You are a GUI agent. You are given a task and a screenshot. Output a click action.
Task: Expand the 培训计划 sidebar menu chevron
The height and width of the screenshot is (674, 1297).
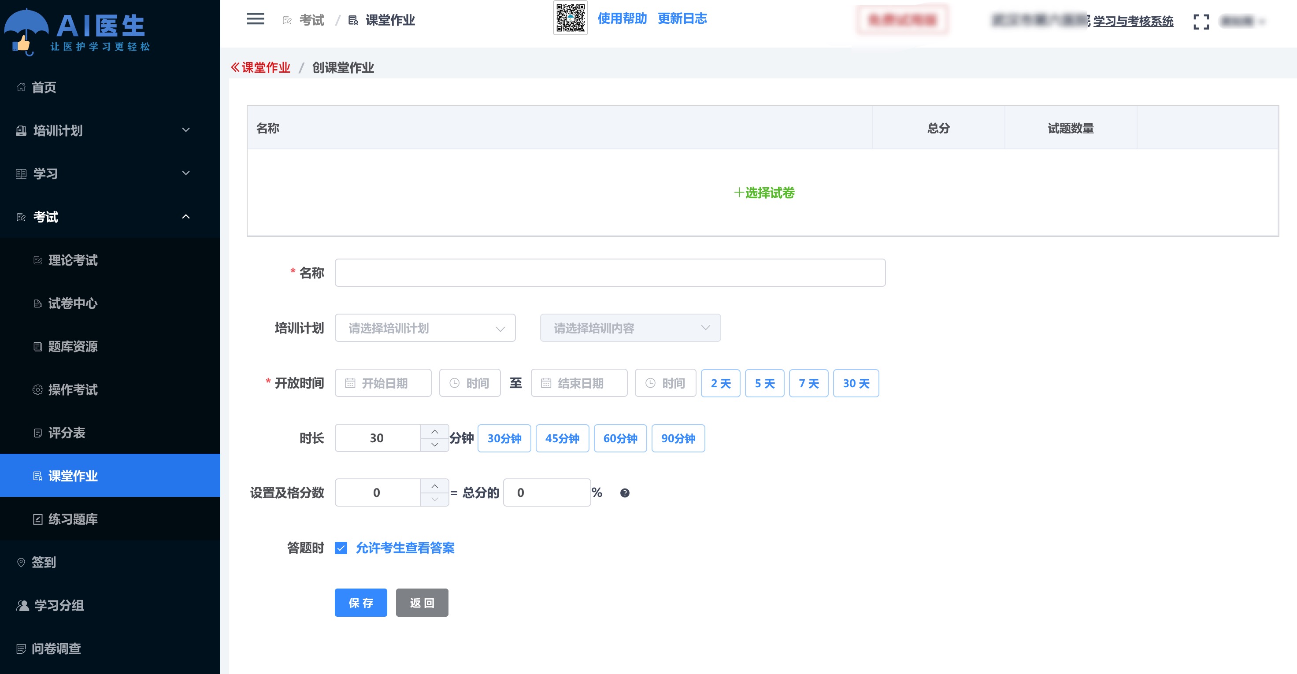coord(186,130)
